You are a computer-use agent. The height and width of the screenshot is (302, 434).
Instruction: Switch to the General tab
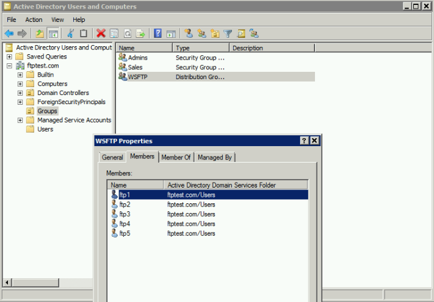pos(112,157)
